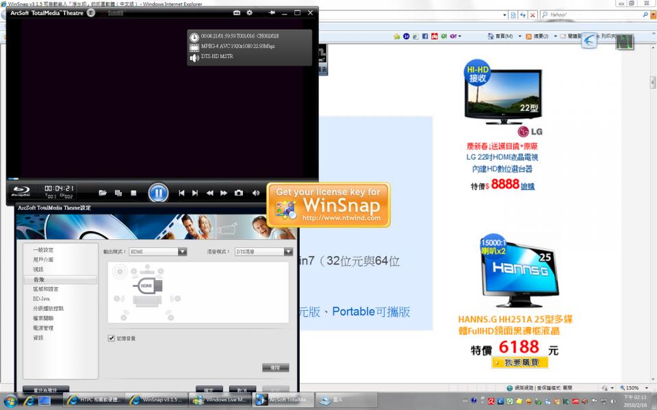Select BD-Java in settings sidebar
This screenshot has height=410, width=657.
42,299
